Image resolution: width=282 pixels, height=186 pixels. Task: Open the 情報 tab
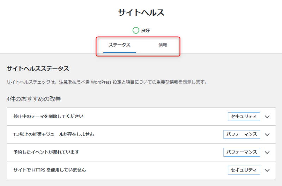[x=163, y=45]
